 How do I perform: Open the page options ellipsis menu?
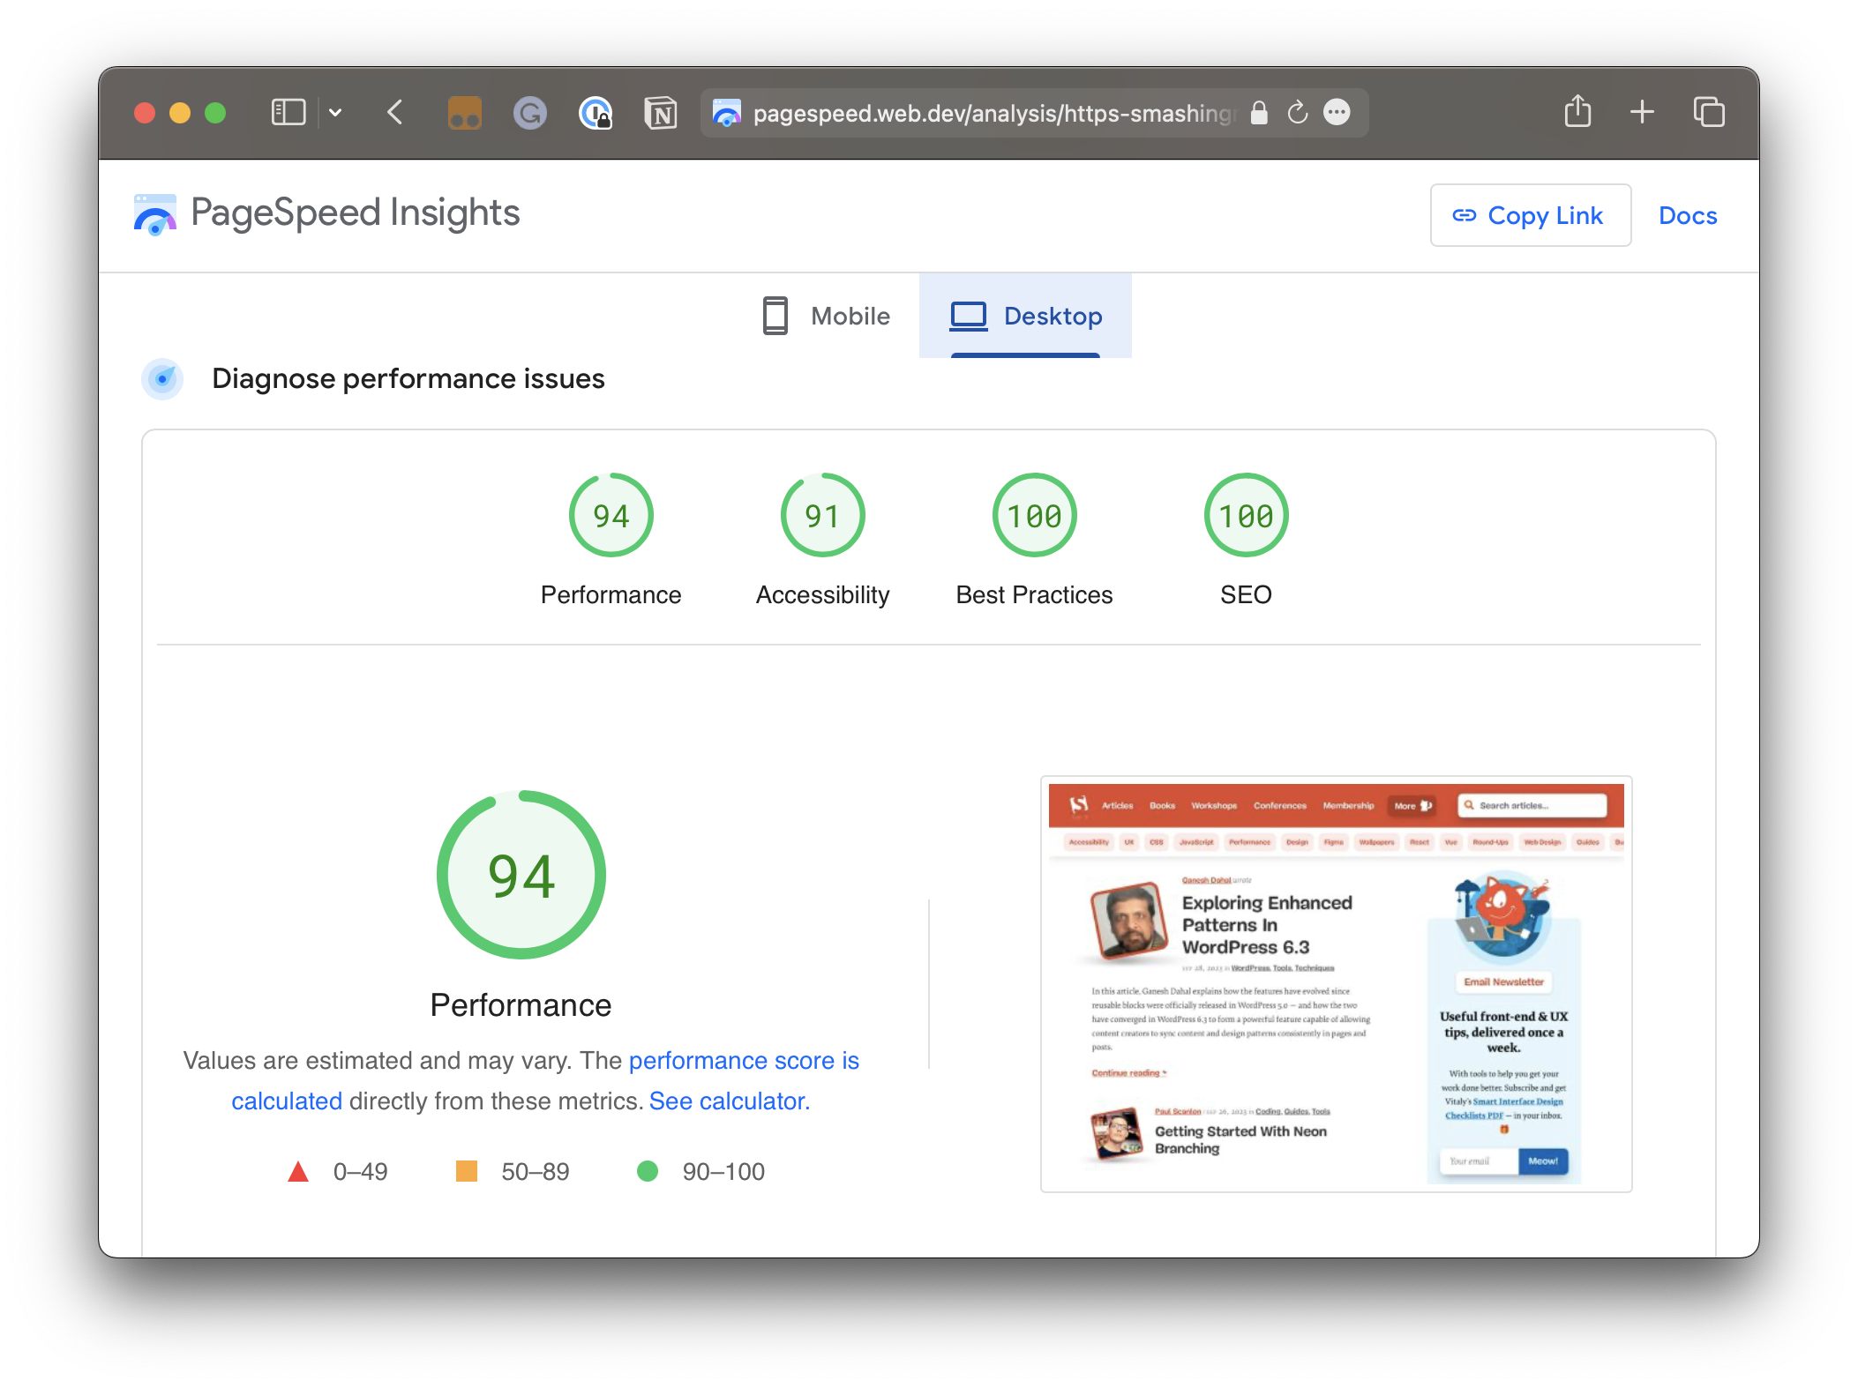(x=1337, y=113)
